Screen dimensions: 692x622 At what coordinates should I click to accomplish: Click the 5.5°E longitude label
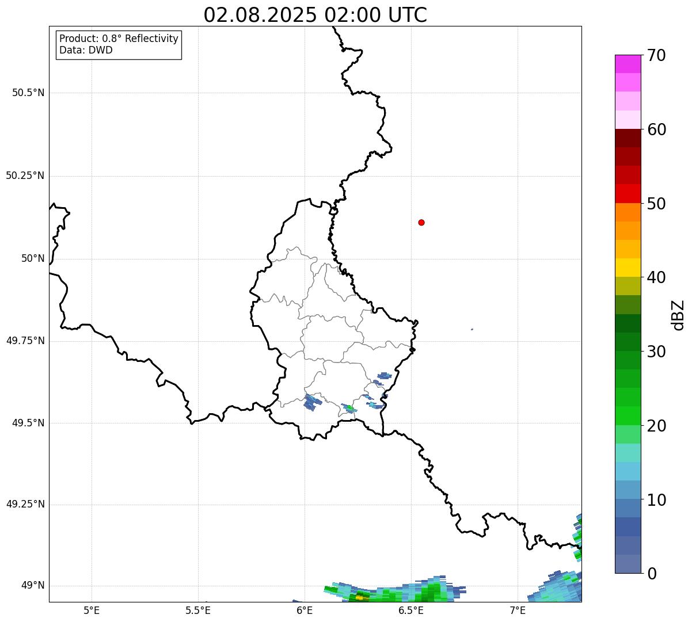(x=198, y=610)
